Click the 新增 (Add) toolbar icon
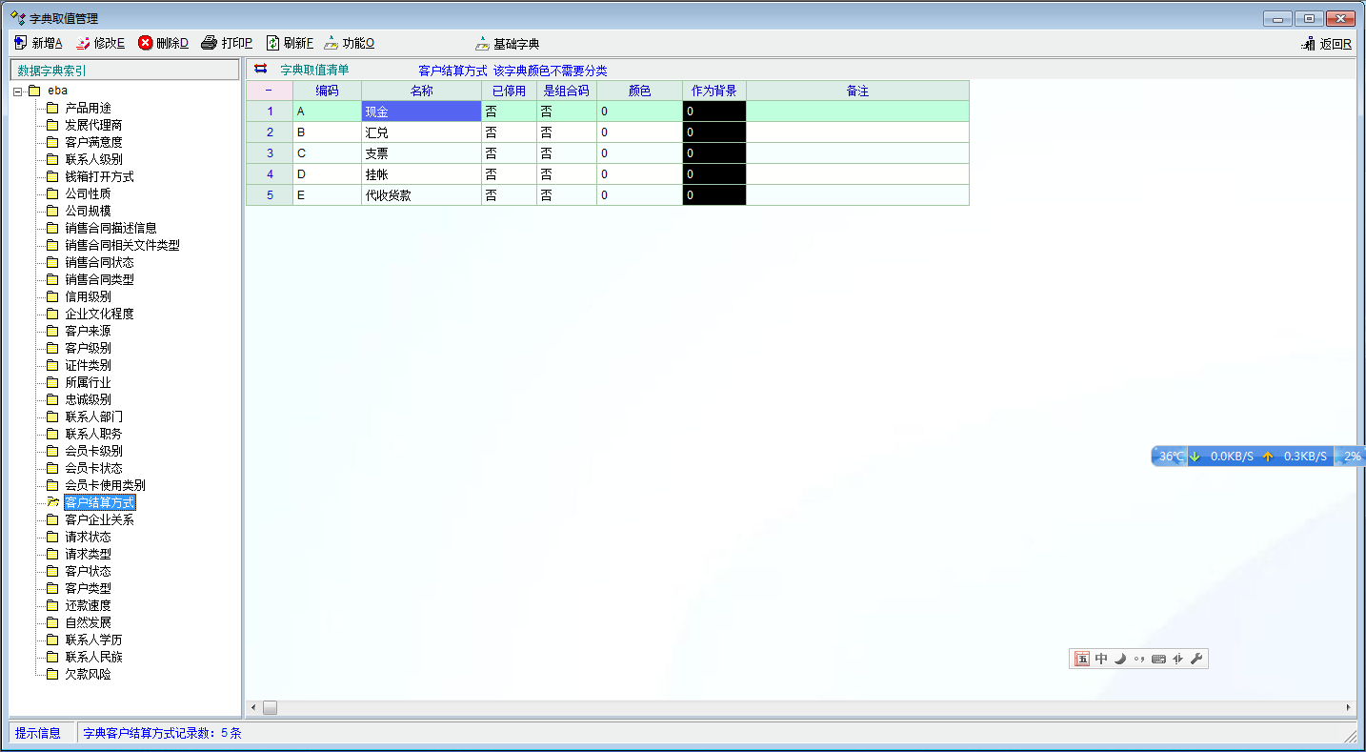Screen dimensions: 1366x752 [21, 43]
